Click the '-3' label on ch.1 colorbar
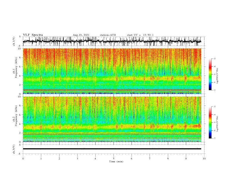Screen dimensions: 230x178 tap(214, 58)
